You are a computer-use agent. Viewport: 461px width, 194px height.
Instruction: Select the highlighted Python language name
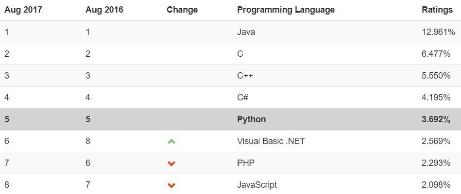(x=251, y=119)
